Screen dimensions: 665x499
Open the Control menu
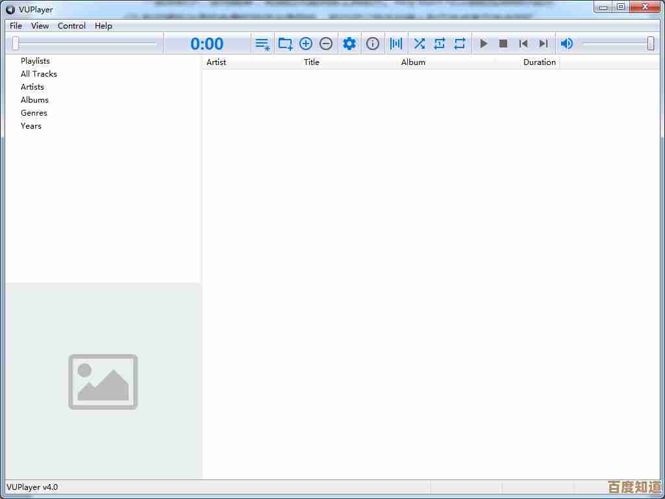coord(71,26)
